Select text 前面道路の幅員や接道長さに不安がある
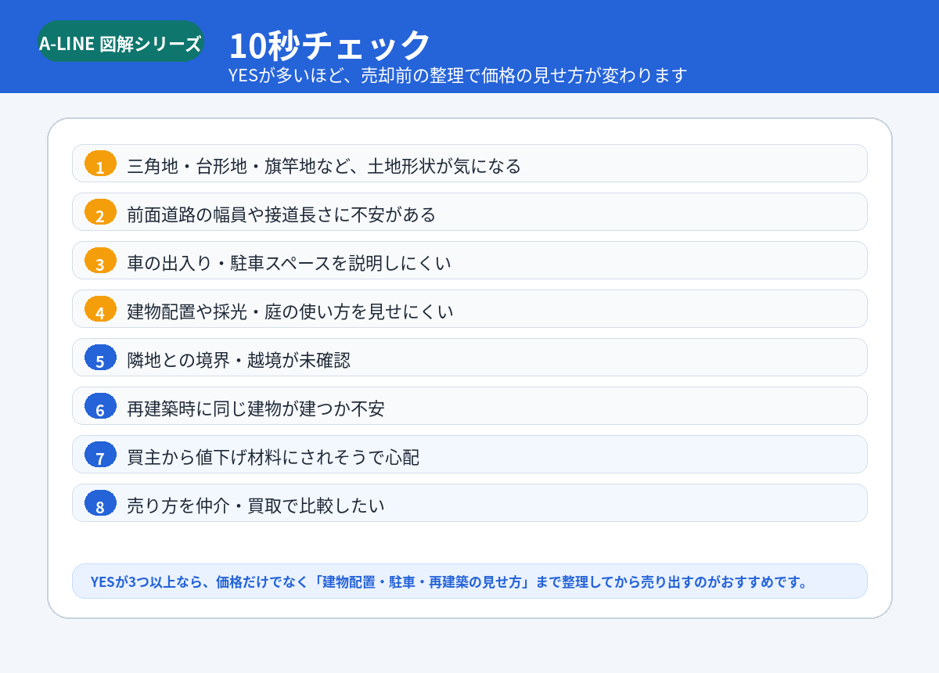939x673 pixels. click(x=282, y=214)
